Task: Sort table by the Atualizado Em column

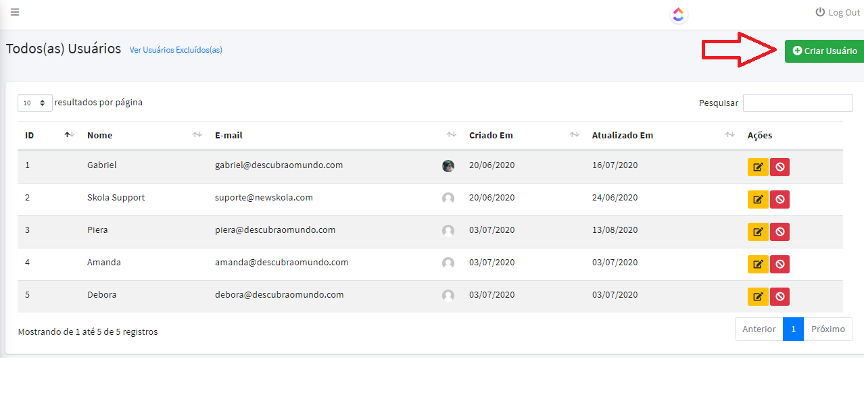Action: coord(663,135)
